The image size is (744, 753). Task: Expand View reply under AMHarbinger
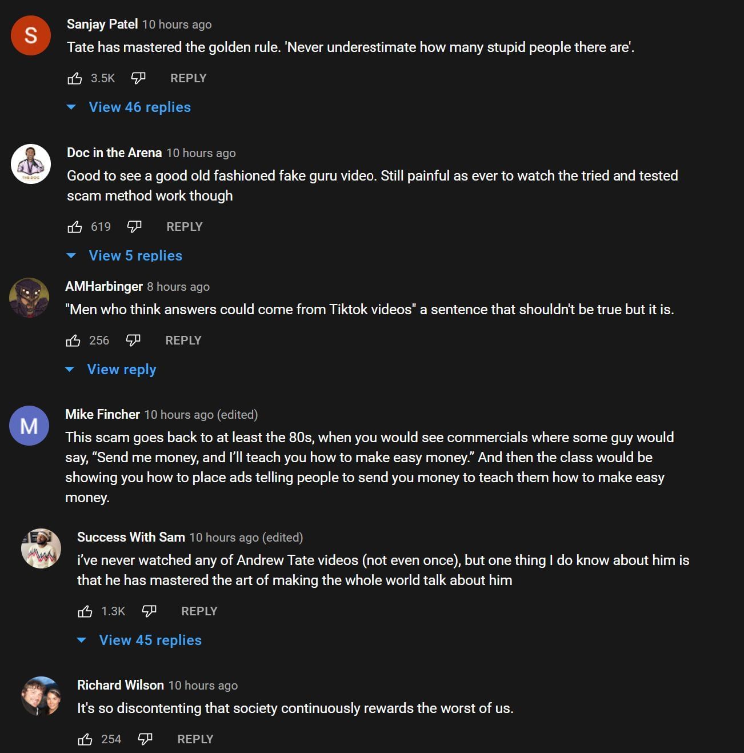(121, 370)
